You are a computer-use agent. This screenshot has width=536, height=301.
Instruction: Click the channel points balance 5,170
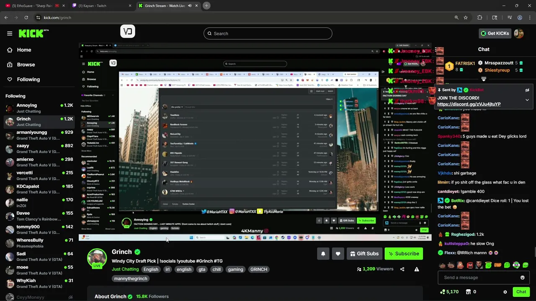pos(449,292)
